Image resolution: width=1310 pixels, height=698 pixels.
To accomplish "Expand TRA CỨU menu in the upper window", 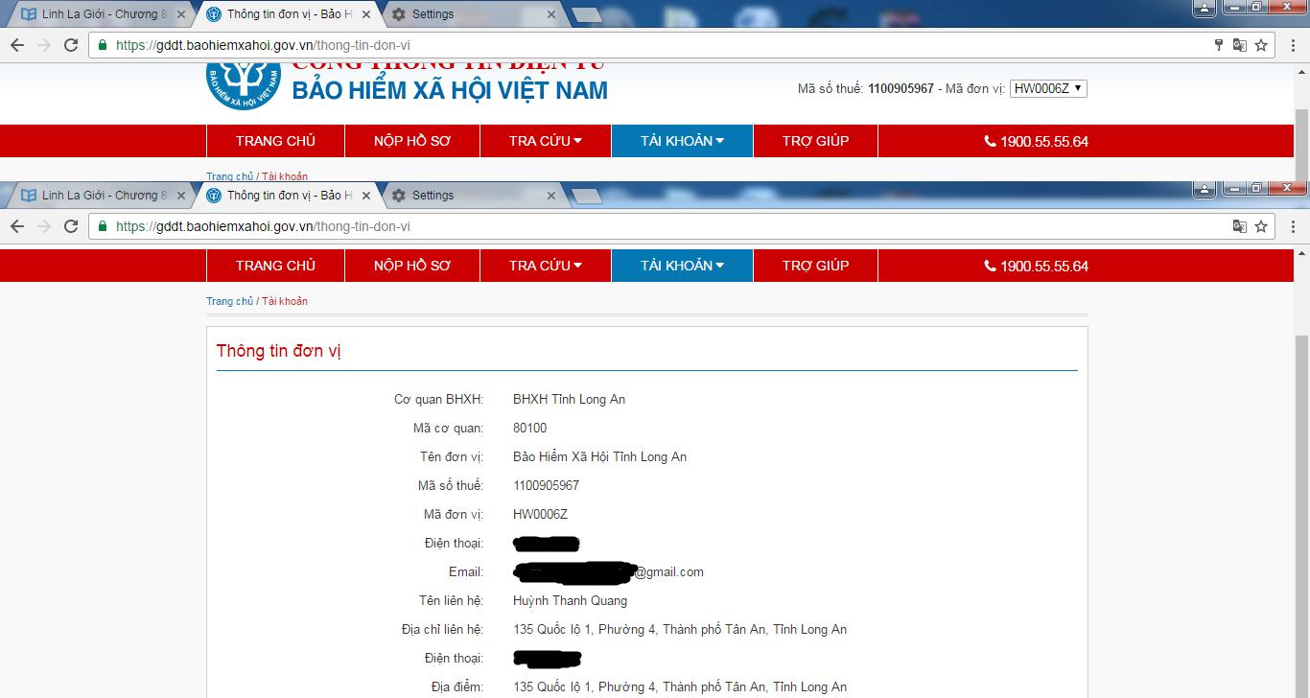I will point(546,141).
